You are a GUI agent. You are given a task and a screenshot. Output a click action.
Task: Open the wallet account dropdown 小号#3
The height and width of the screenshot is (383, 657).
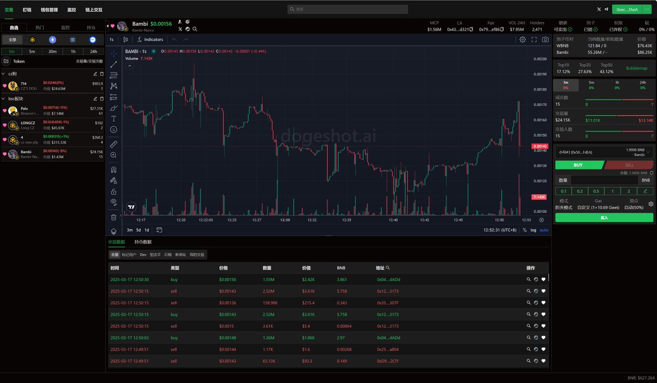coord(604,152)
